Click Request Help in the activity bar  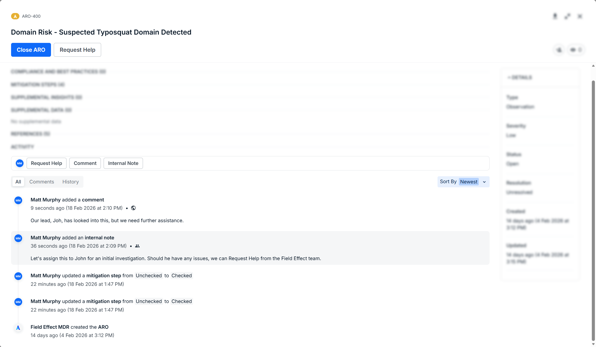tap(46, 163)
